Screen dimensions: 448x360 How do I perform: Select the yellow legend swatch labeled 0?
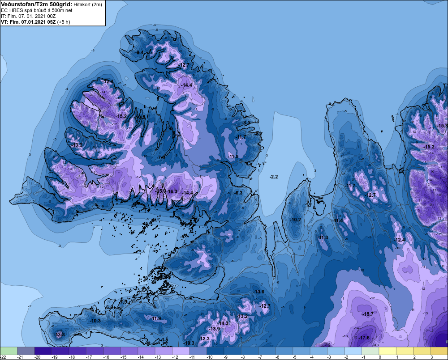tap(388, 351)
